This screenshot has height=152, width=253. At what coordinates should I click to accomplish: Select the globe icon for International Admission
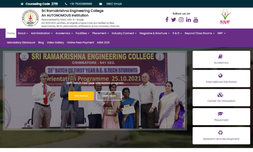click(x=220, y=76)
